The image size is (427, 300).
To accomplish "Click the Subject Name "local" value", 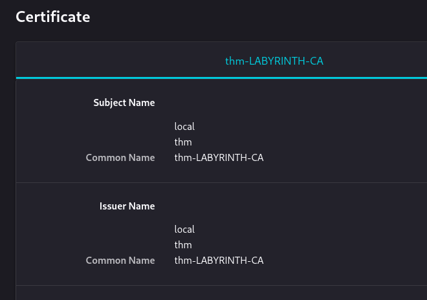I will 184,127.
